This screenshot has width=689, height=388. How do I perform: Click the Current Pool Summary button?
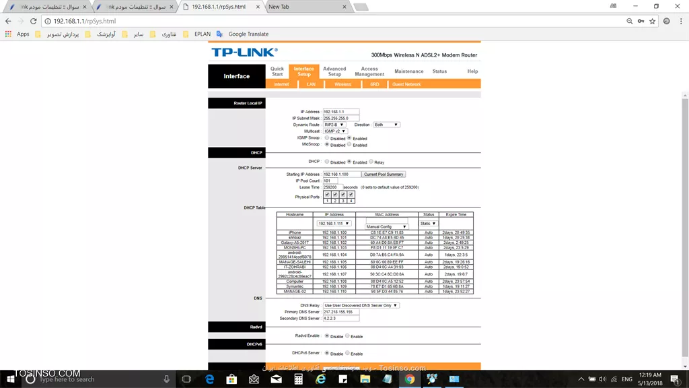coord(383,174)
